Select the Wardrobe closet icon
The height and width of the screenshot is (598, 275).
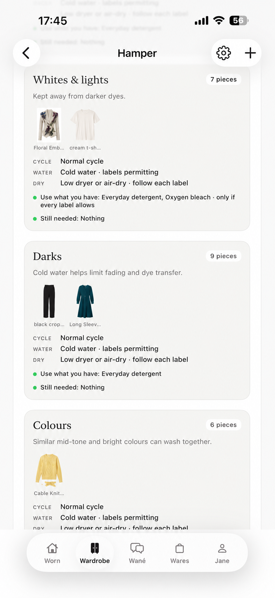pos(95,548)
